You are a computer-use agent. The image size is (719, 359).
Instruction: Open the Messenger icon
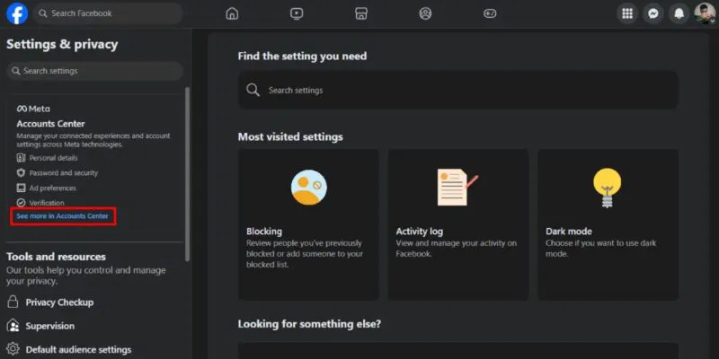(x=653, y=13)
